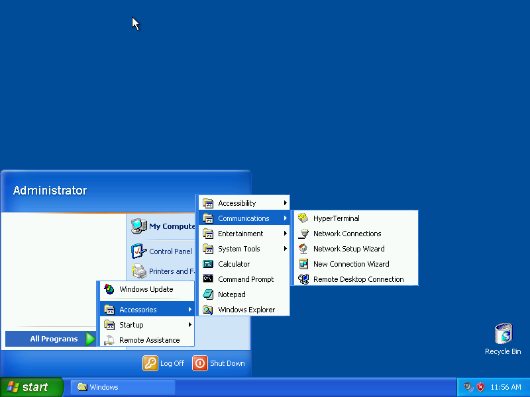The width and height of the screenshot is (530, 397).
Task: Click the My Computer icon
Action: coord(138,226)
